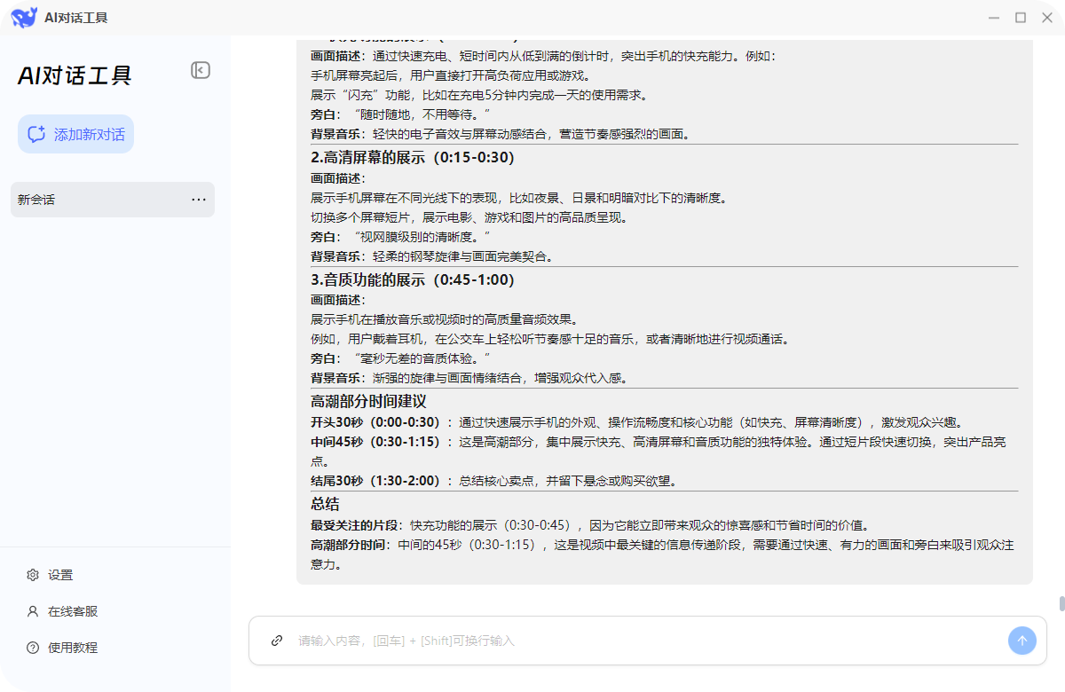Click the 高潮部分时间建议 heading
1065x692 pixels.
tap(368, 401)
